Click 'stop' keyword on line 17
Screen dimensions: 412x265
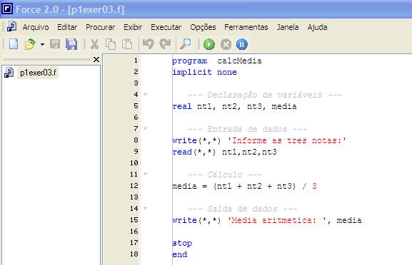(x=182, y=243)
